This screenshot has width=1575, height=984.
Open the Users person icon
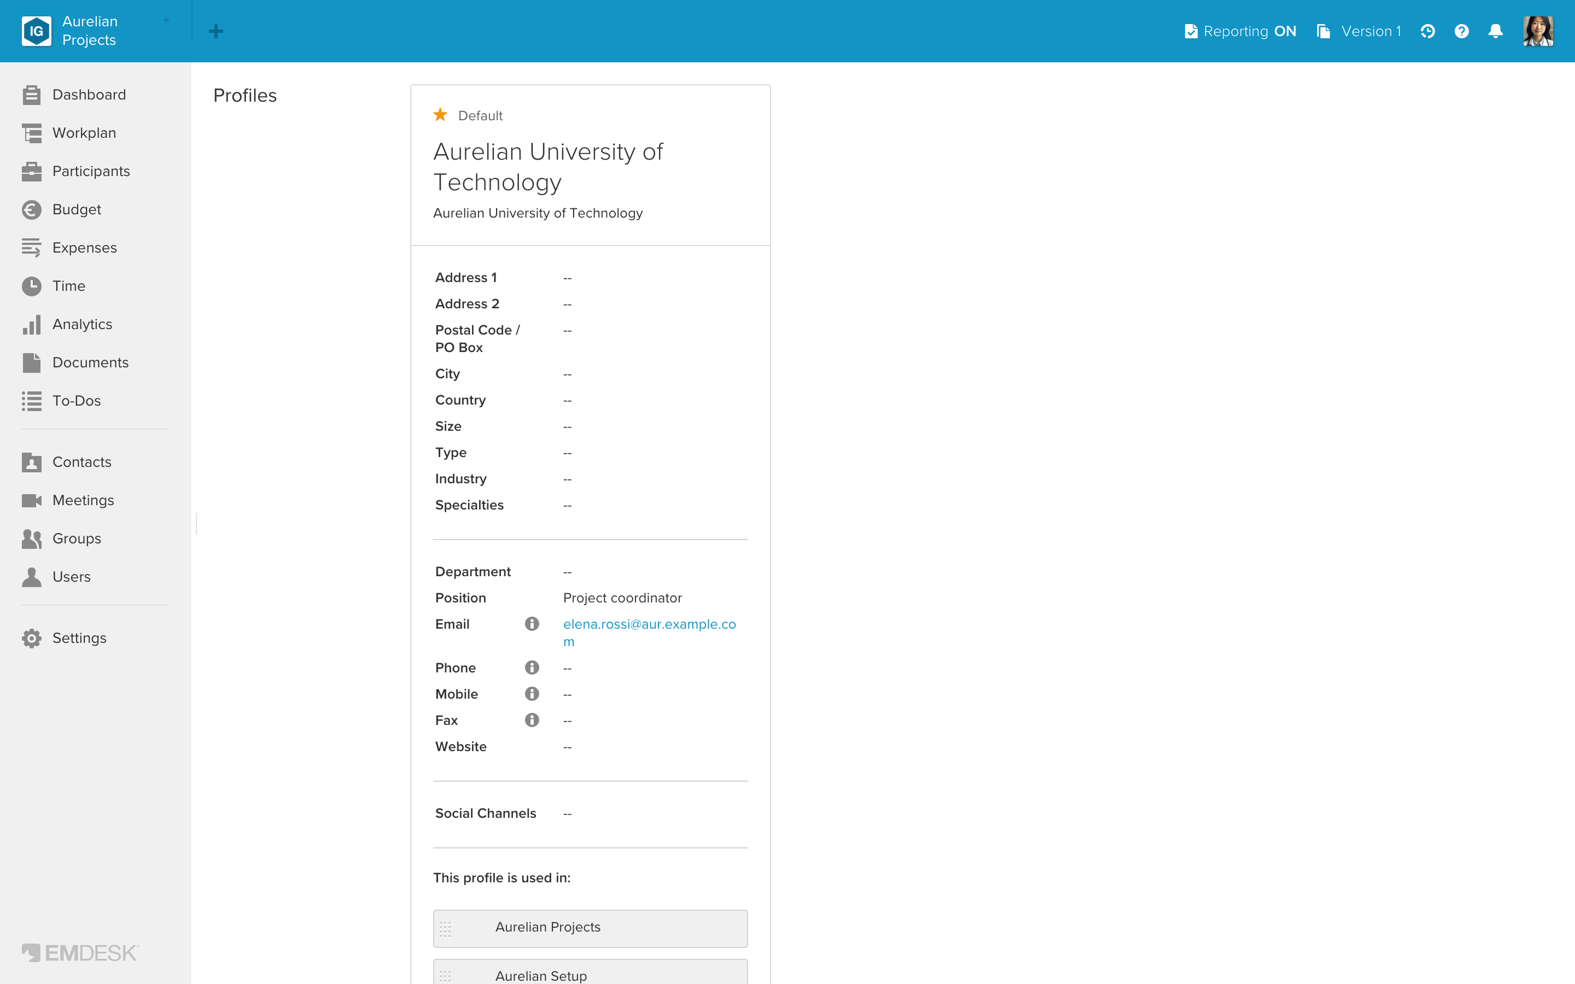31,577
